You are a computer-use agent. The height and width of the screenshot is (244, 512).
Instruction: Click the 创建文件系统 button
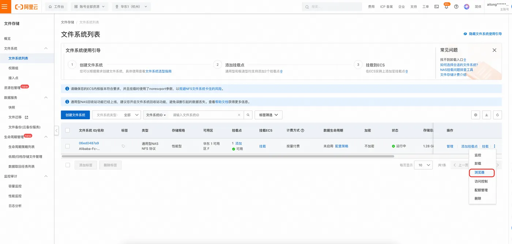[75, 115]
